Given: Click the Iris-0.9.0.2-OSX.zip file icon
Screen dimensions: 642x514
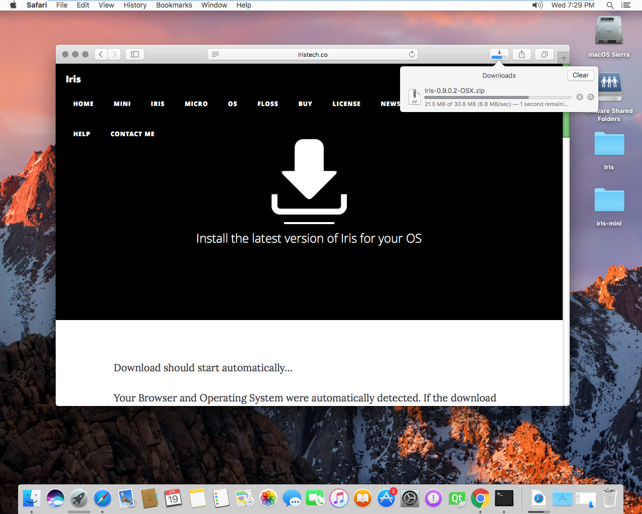Looking at the screenshot, I should (x=415, y=96).
